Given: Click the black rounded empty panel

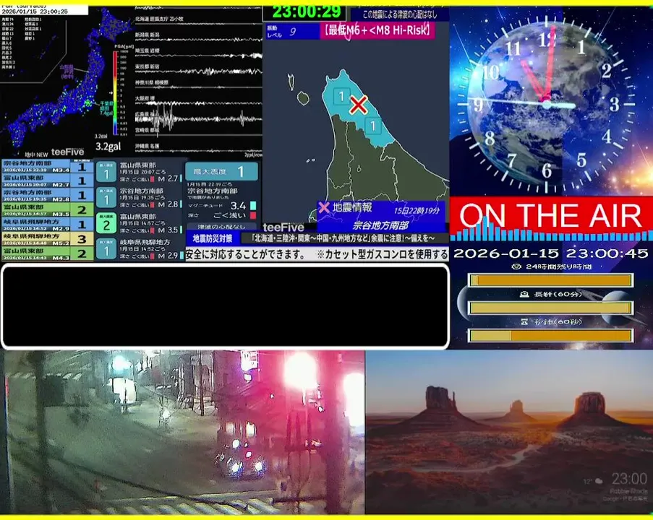Looking at the screenshot, I should [x=226, y=306].
